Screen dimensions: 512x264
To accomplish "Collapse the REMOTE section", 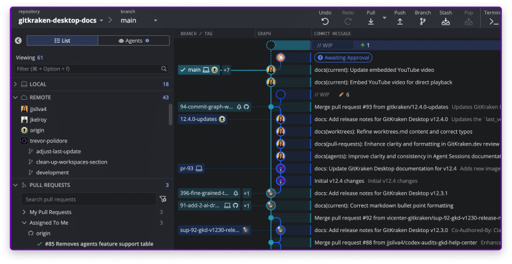I will point(15,97).
